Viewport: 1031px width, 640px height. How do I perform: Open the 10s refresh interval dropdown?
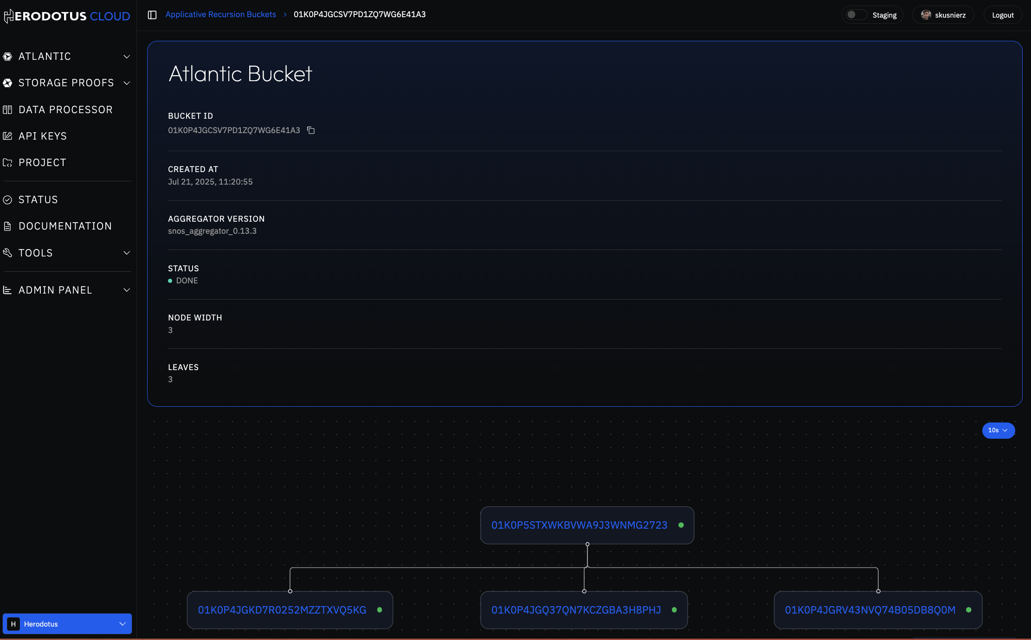point(998,430)
